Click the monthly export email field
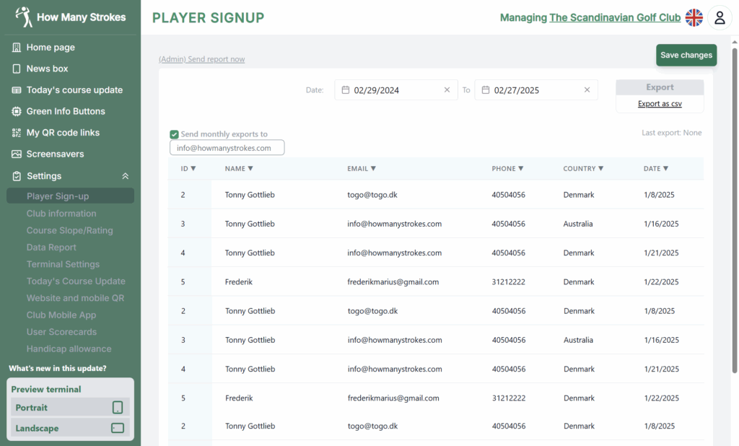This screenshot has width=739, height=446. click(227, 147)
